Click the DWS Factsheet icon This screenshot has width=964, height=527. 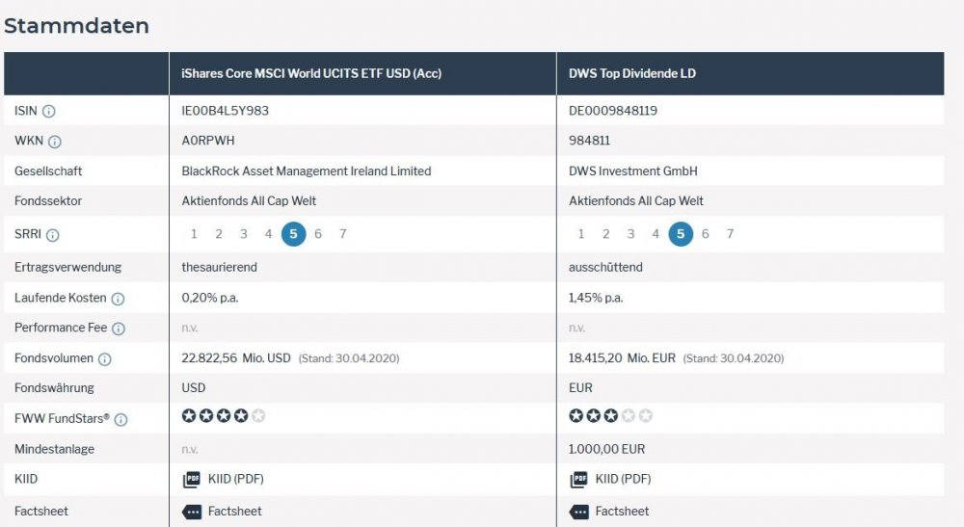578,512
